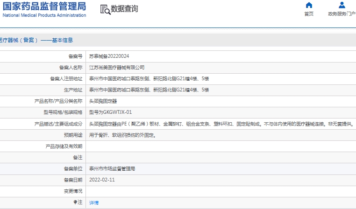Click the 产品描述/主要组成成分 label
The image size is (356, 209).
58,124
